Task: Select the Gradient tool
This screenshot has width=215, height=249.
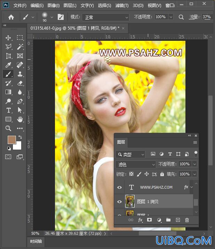Action: [8, 92]
